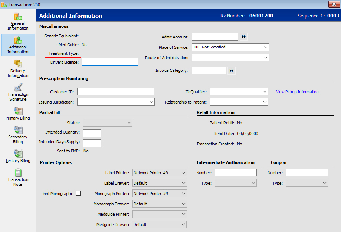This screenshot has height=232, width=341.
Task: Open the Secondary Billing section
Action: (18, 135)
